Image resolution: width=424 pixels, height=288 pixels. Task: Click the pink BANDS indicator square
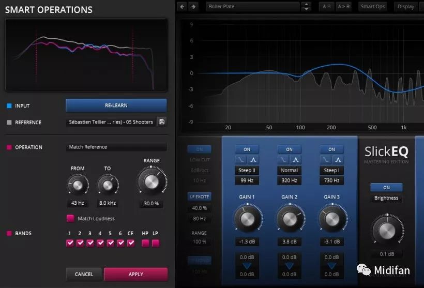pos(9,233)
